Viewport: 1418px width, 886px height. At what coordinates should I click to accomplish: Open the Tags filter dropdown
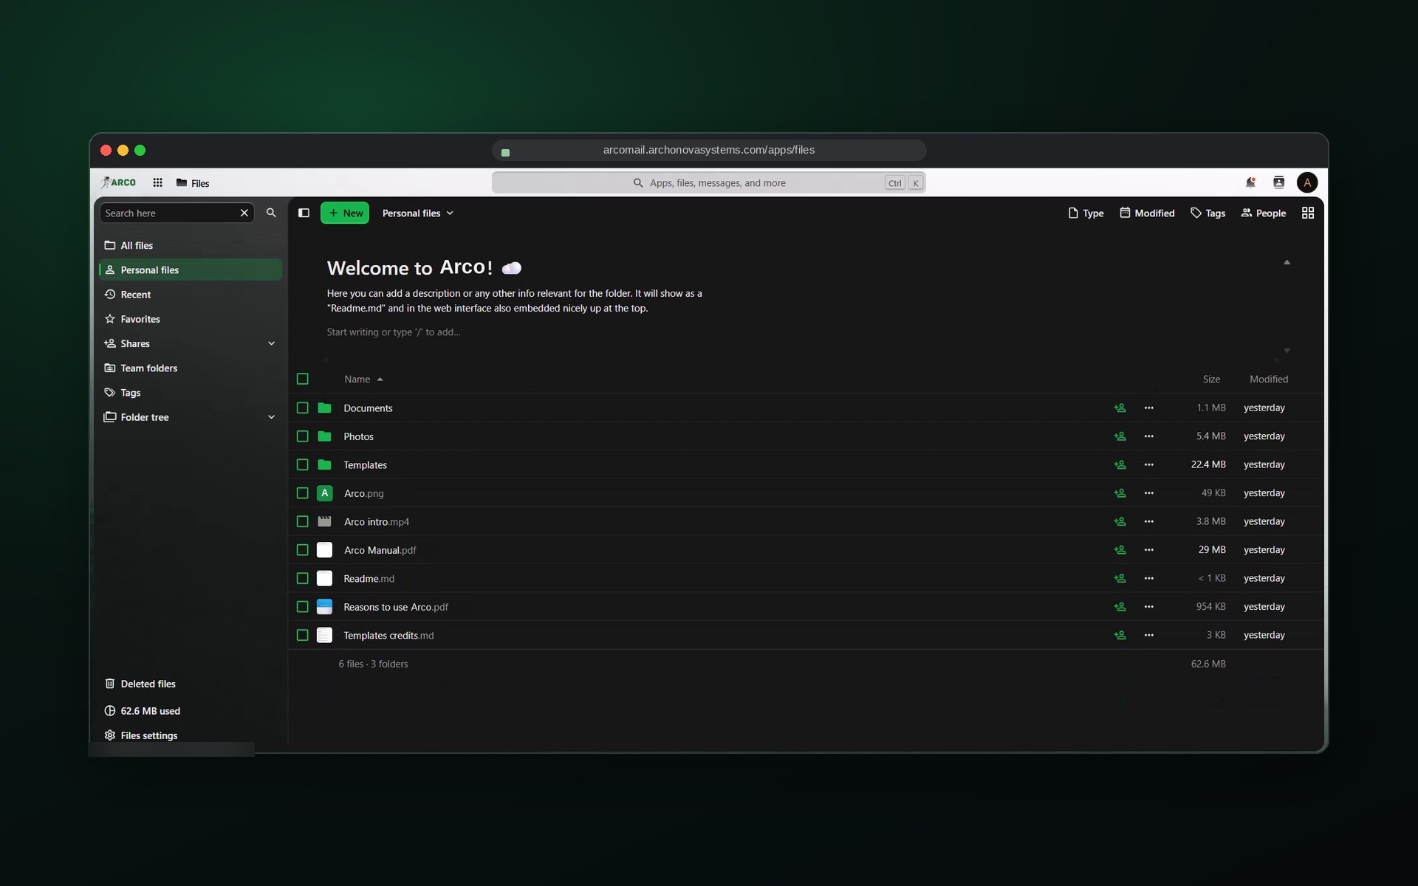click(1208, 213)
